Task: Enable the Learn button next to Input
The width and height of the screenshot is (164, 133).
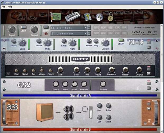Action: (24, 27)
